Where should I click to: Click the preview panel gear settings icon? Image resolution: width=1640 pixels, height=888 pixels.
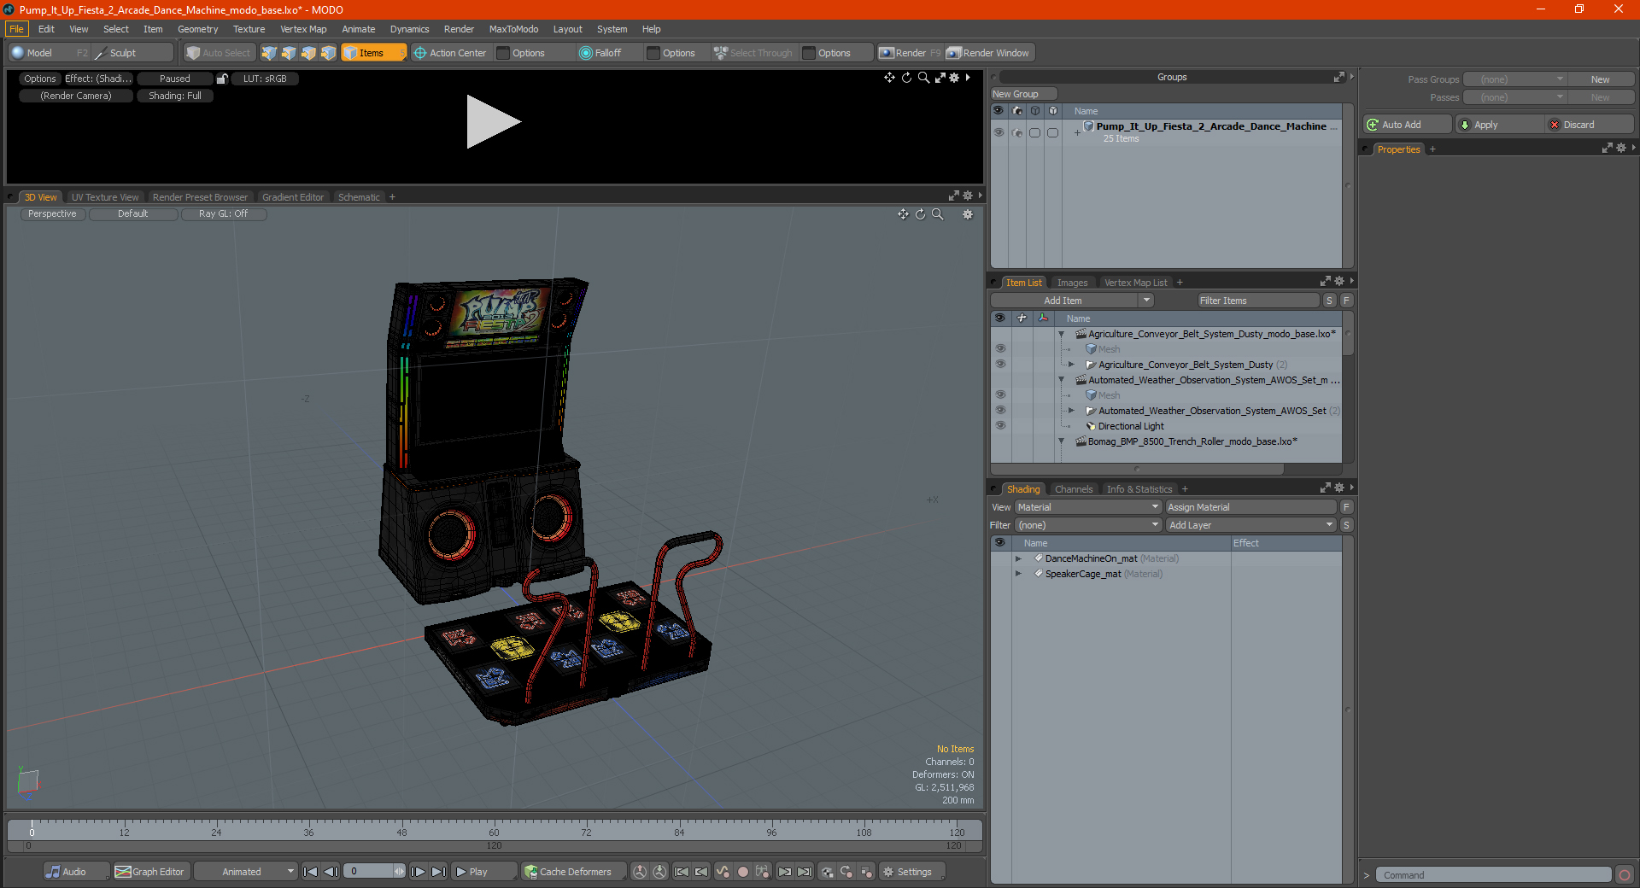coord(955,78)
